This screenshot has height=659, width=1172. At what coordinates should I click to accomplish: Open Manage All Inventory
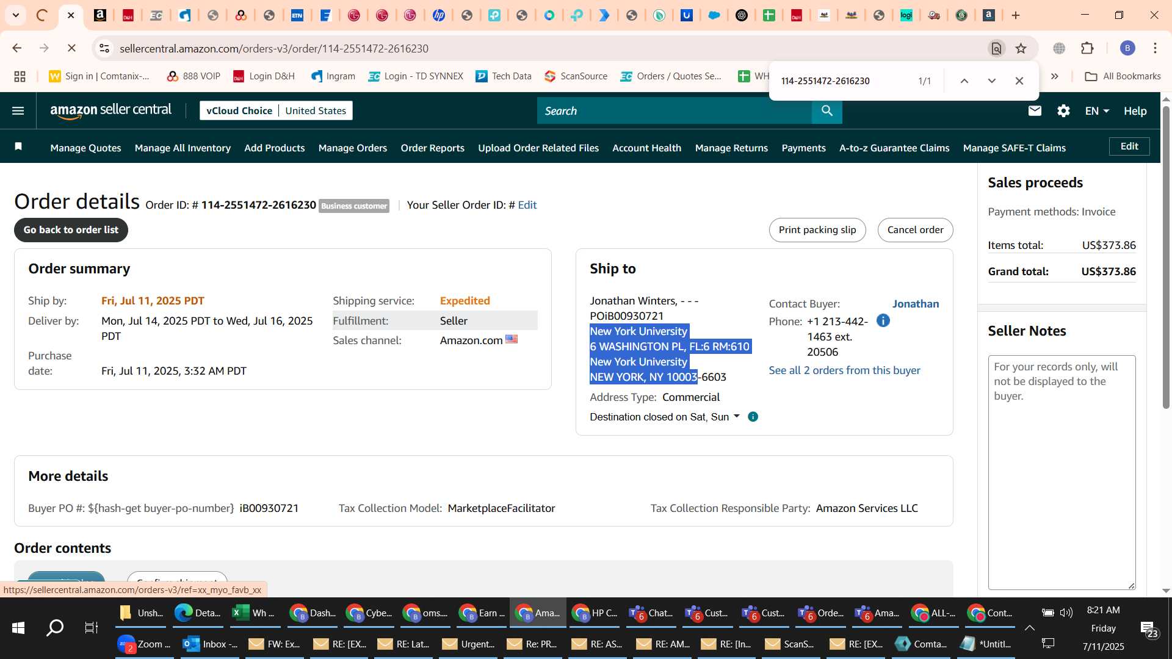click(183, 148)
